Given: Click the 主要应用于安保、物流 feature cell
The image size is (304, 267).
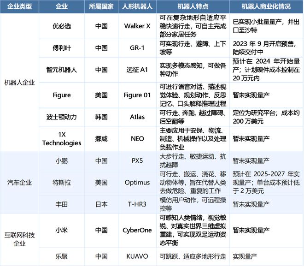Looking at the screenshot, I should pyautogui.click(x=193, y=139).
